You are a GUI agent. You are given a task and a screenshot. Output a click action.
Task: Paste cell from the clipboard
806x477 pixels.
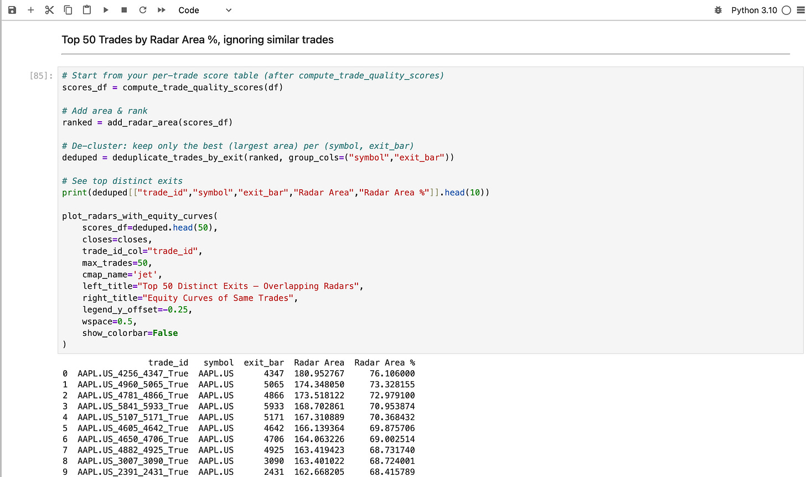(x=87, y=10)
